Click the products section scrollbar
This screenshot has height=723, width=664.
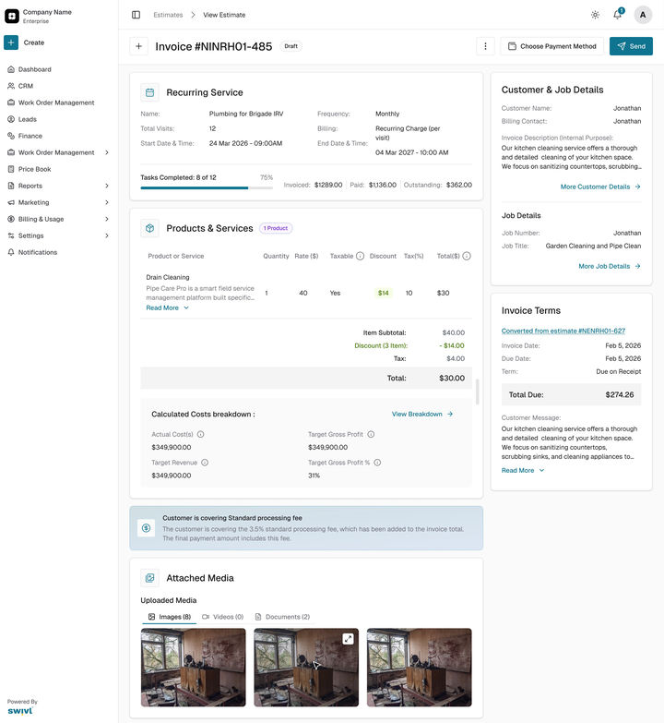478,392
